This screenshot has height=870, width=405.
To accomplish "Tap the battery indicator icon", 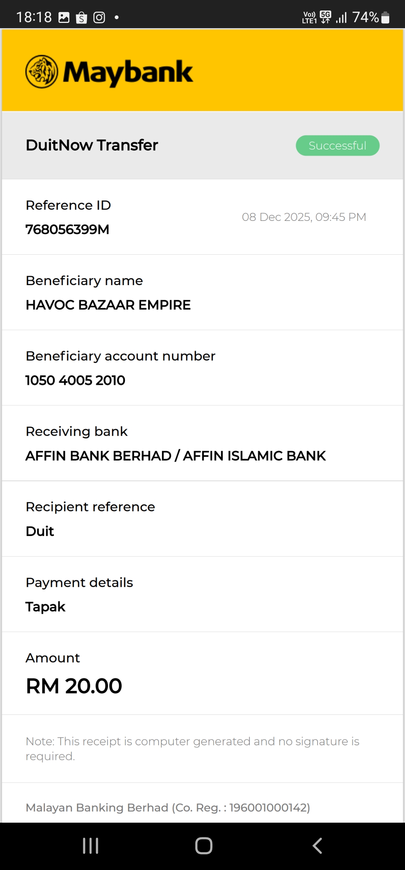I will (385, 17).
